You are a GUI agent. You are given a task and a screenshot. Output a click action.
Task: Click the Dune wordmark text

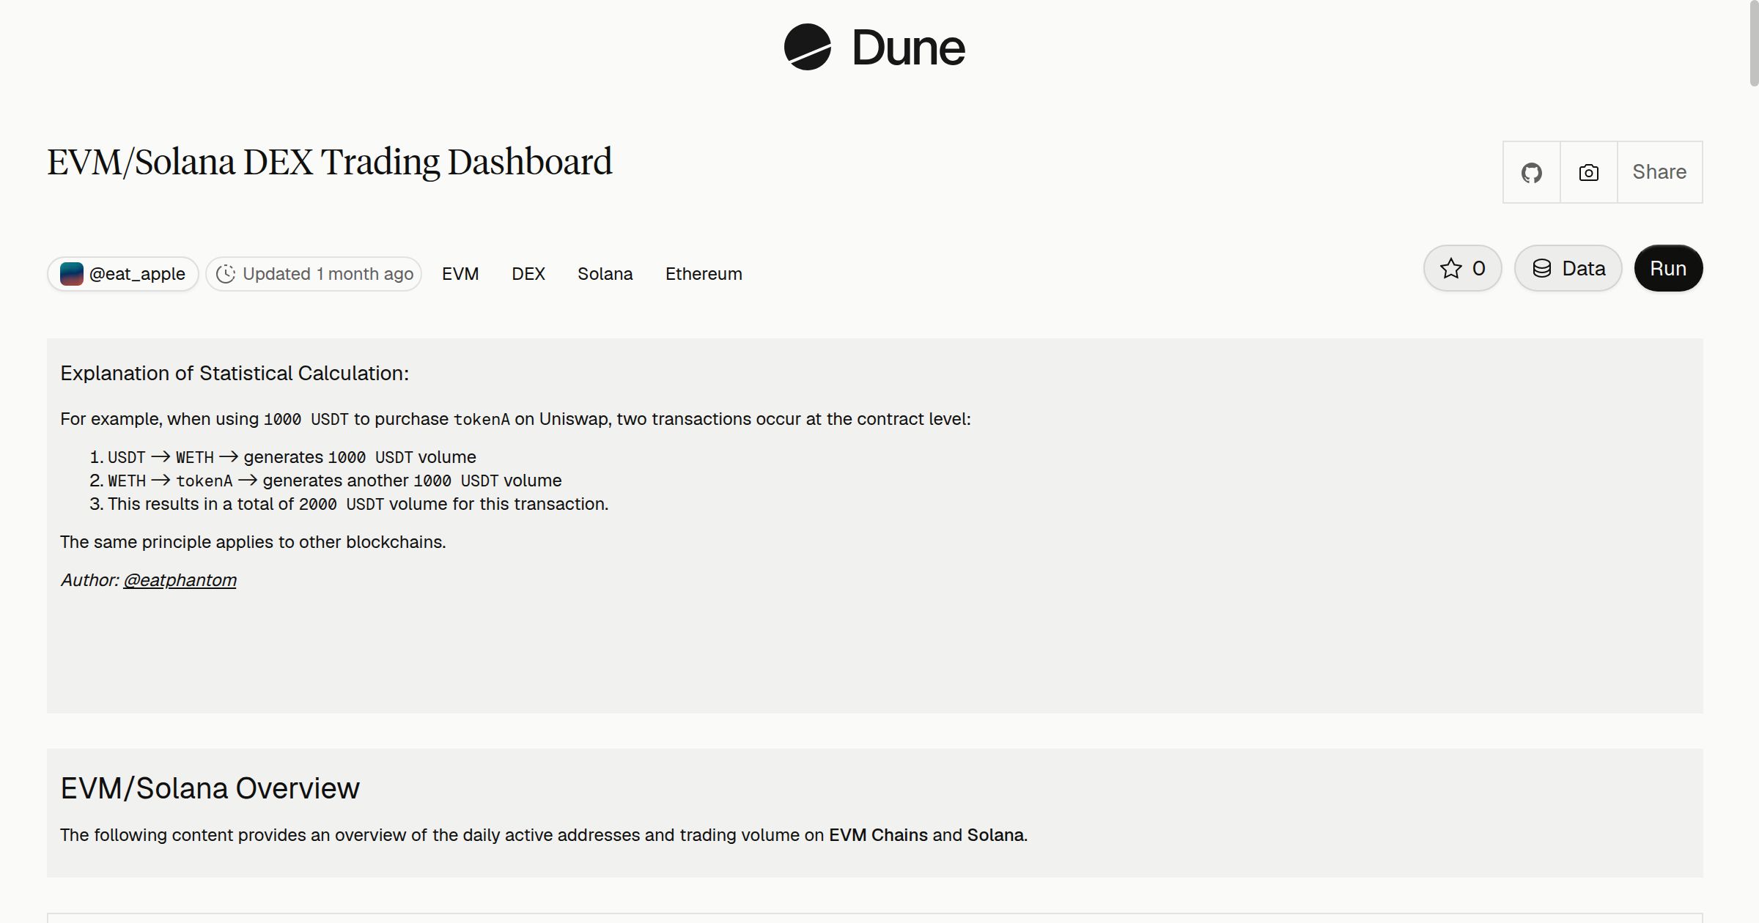tap(908, 48)
